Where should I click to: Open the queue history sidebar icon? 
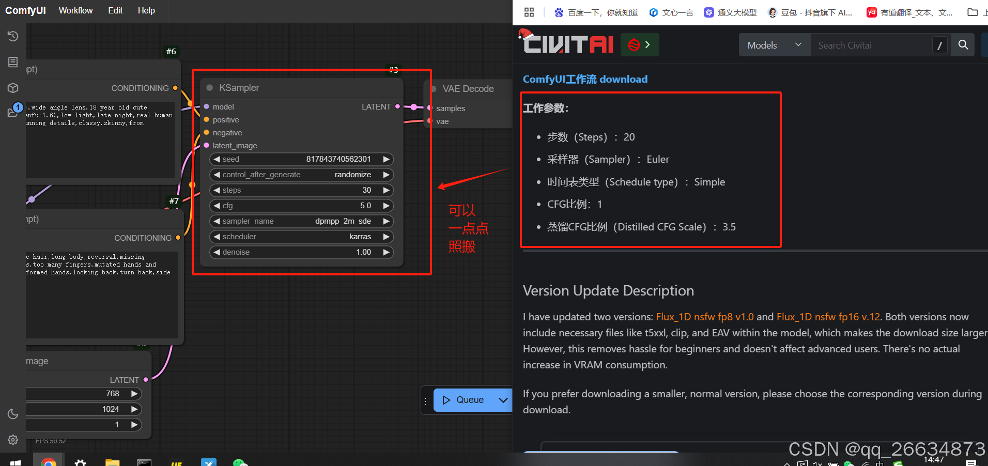tap(13, 36)
